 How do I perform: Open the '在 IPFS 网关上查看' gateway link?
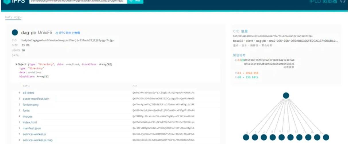pyautogui.click(x=68, y=33)
